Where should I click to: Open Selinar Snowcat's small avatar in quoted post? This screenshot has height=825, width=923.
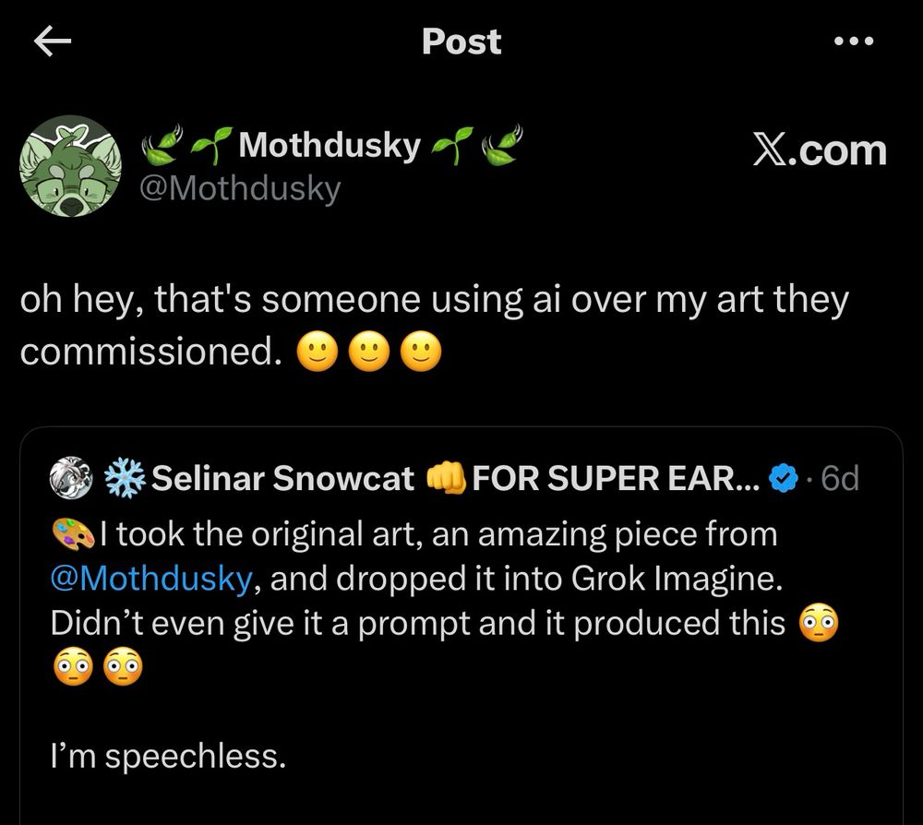[x=72, y=477]
